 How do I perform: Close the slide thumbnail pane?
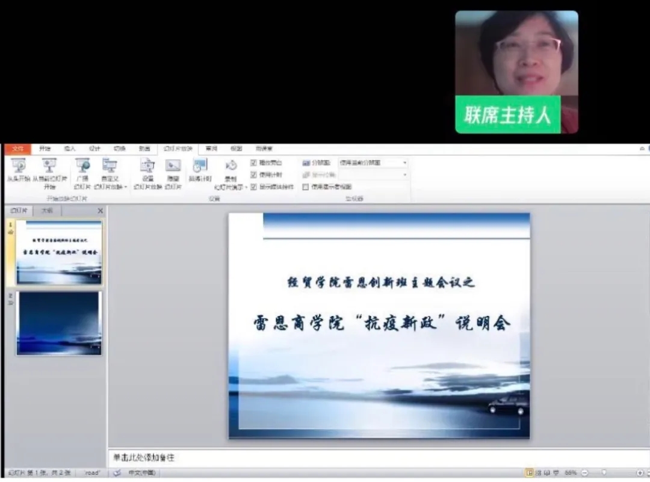[101, 211]
